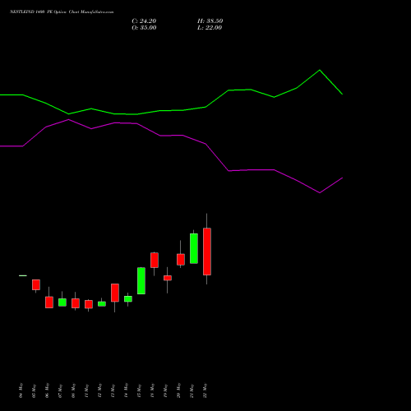Click the peak of the green indicator line
The height and width of the screenshot is (411, 411).
tap(320, 71)
